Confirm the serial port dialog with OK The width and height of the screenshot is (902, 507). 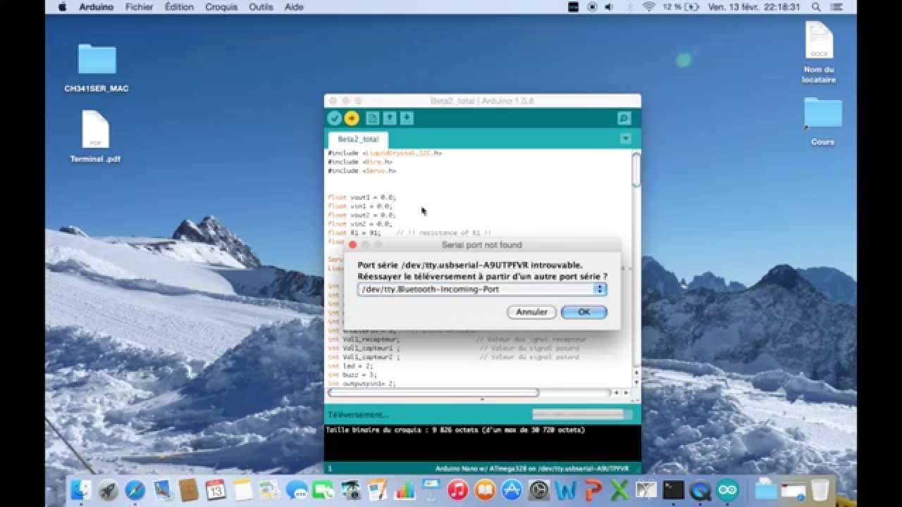pyautogui.click(x=584, y=312)
